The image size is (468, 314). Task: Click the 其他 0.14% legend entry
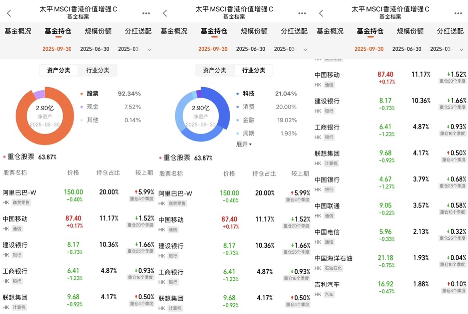pyautogui.click(x=110, y=120)
